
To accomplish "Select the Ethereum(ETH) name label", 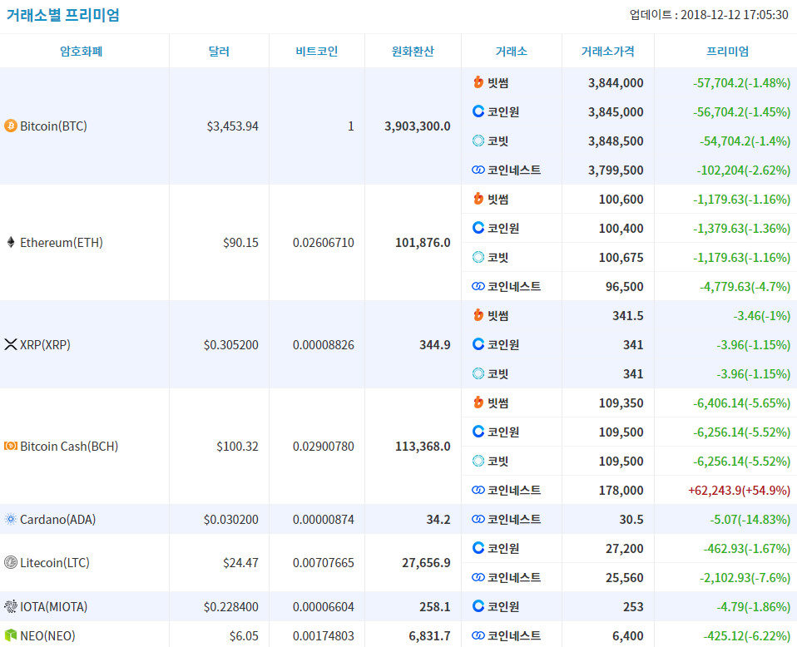I will [62, 243].
